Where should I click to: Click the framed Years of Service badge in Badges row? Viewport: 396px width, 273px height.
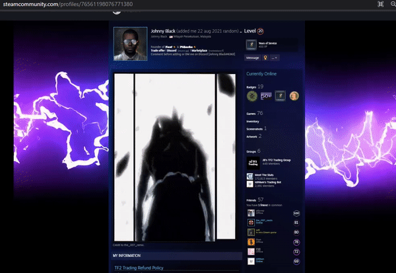(x=280, y=96)
